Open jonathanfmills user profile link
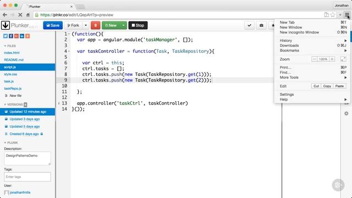 click(20, 193)
